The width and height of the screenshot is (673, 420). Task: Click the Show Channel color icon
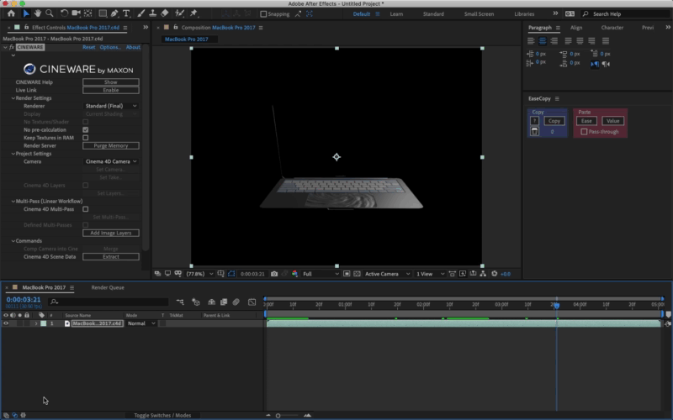(x=295, y=274)
